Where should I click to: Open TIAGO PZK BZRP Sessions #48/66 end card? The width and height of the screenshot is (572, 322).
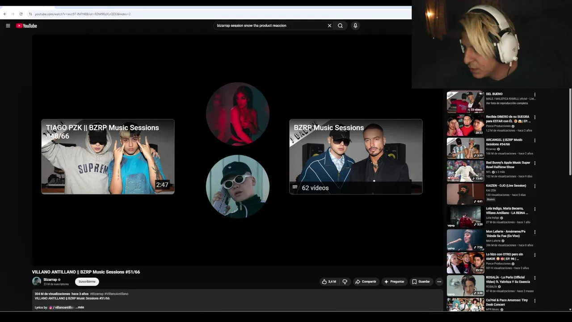click(108, 157)
